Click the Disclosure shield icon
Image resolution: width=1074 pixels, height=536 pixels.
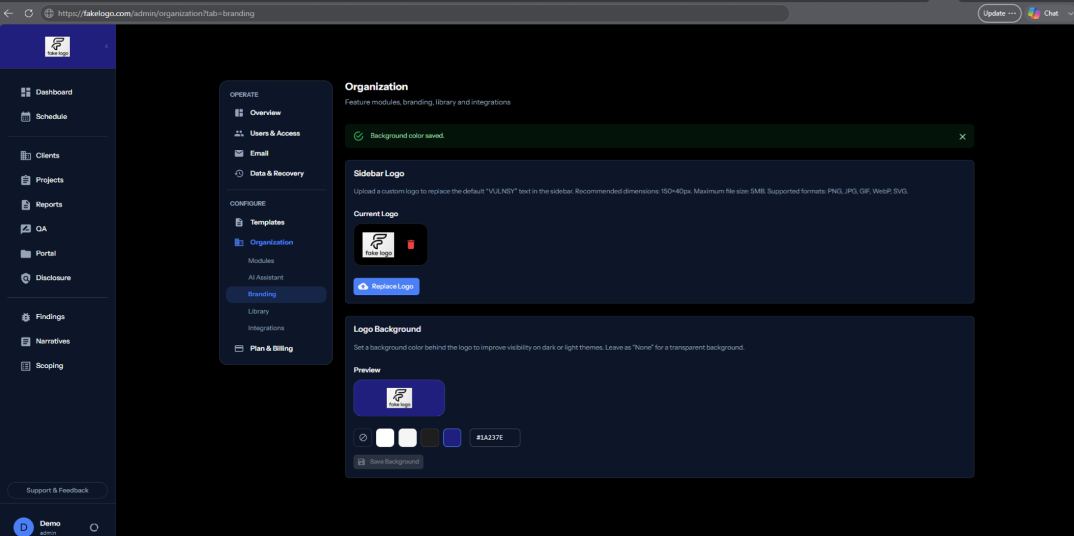pyautogui.click(x=26, y=278)
